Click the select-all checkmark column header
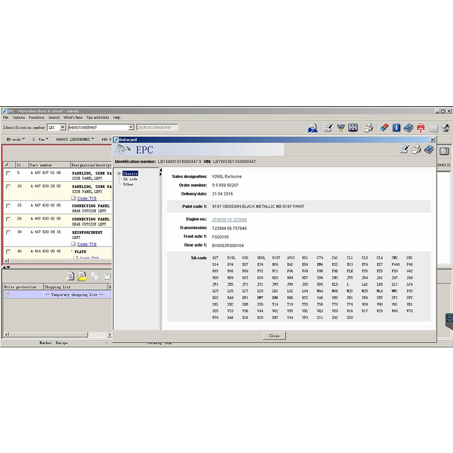 coord(9,165)
